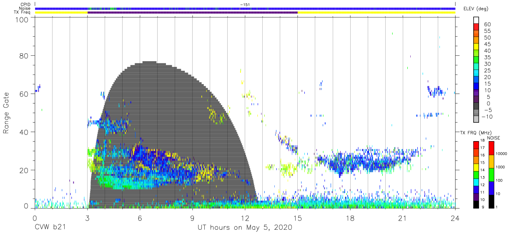
Task: Pick the yellow segment of the ELEV color bar
Action: (476, 47)
